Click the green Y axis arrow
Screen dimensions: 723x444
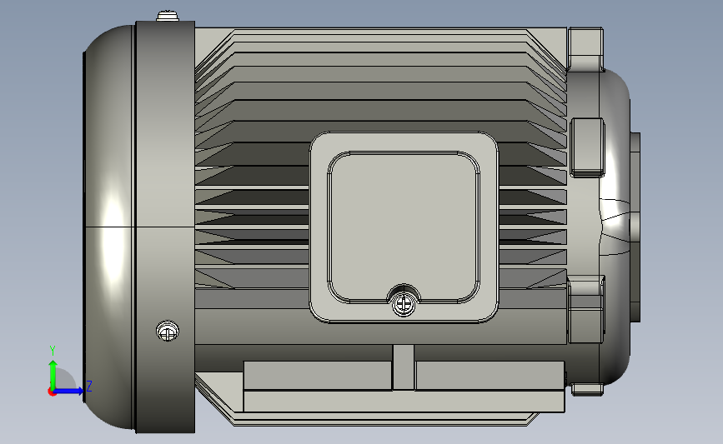53,374
